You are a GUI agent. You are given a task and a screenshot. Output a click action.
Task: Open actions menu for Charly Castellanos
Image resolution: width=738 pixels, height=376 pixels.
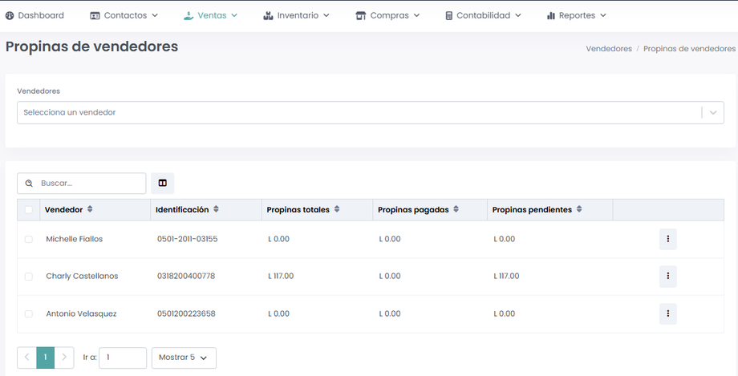(x=667, y=276)
